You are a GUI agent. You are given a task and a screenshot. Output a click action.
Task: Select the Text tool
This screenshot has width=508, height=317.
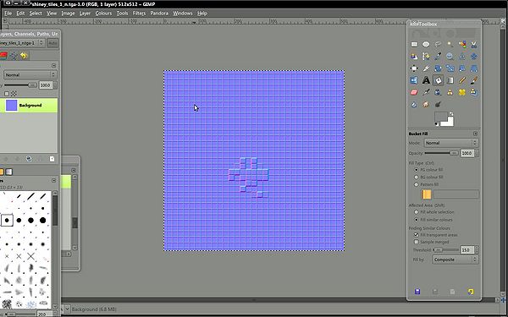coord(426,80)
